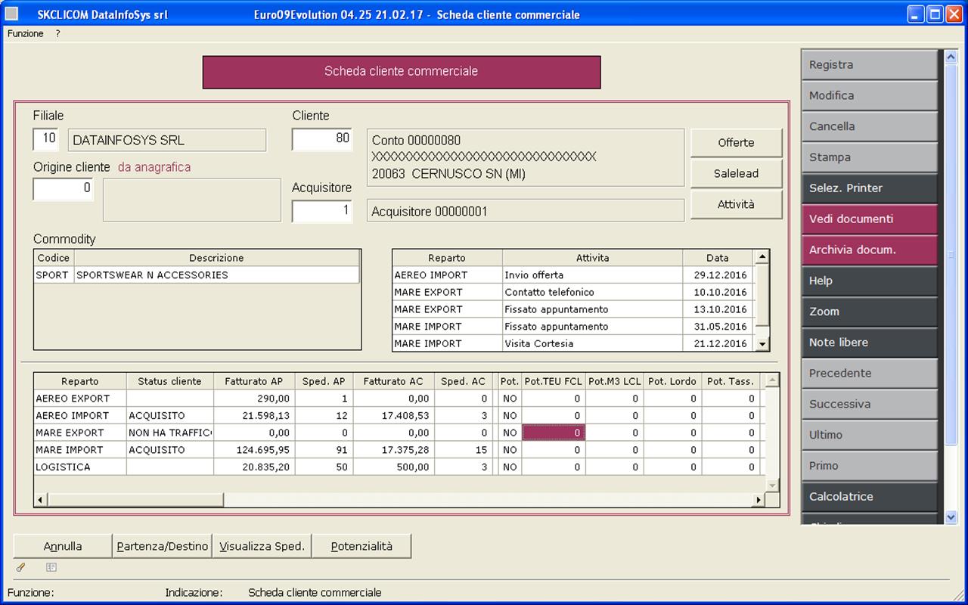Click up arrow of sidebar scrollbar

tap(951, 57)
